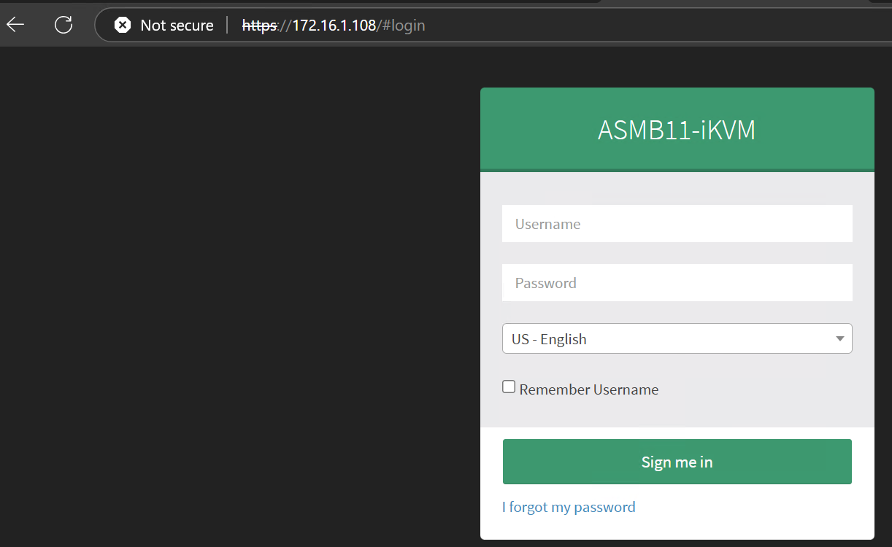Open site info via Not secure label
Screen dimensions: 892x547
(177, 26)
